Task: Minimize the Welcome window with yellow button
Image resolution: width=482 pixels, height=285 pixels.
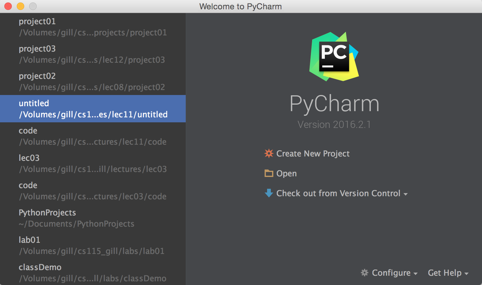Action: coord(20,6)
